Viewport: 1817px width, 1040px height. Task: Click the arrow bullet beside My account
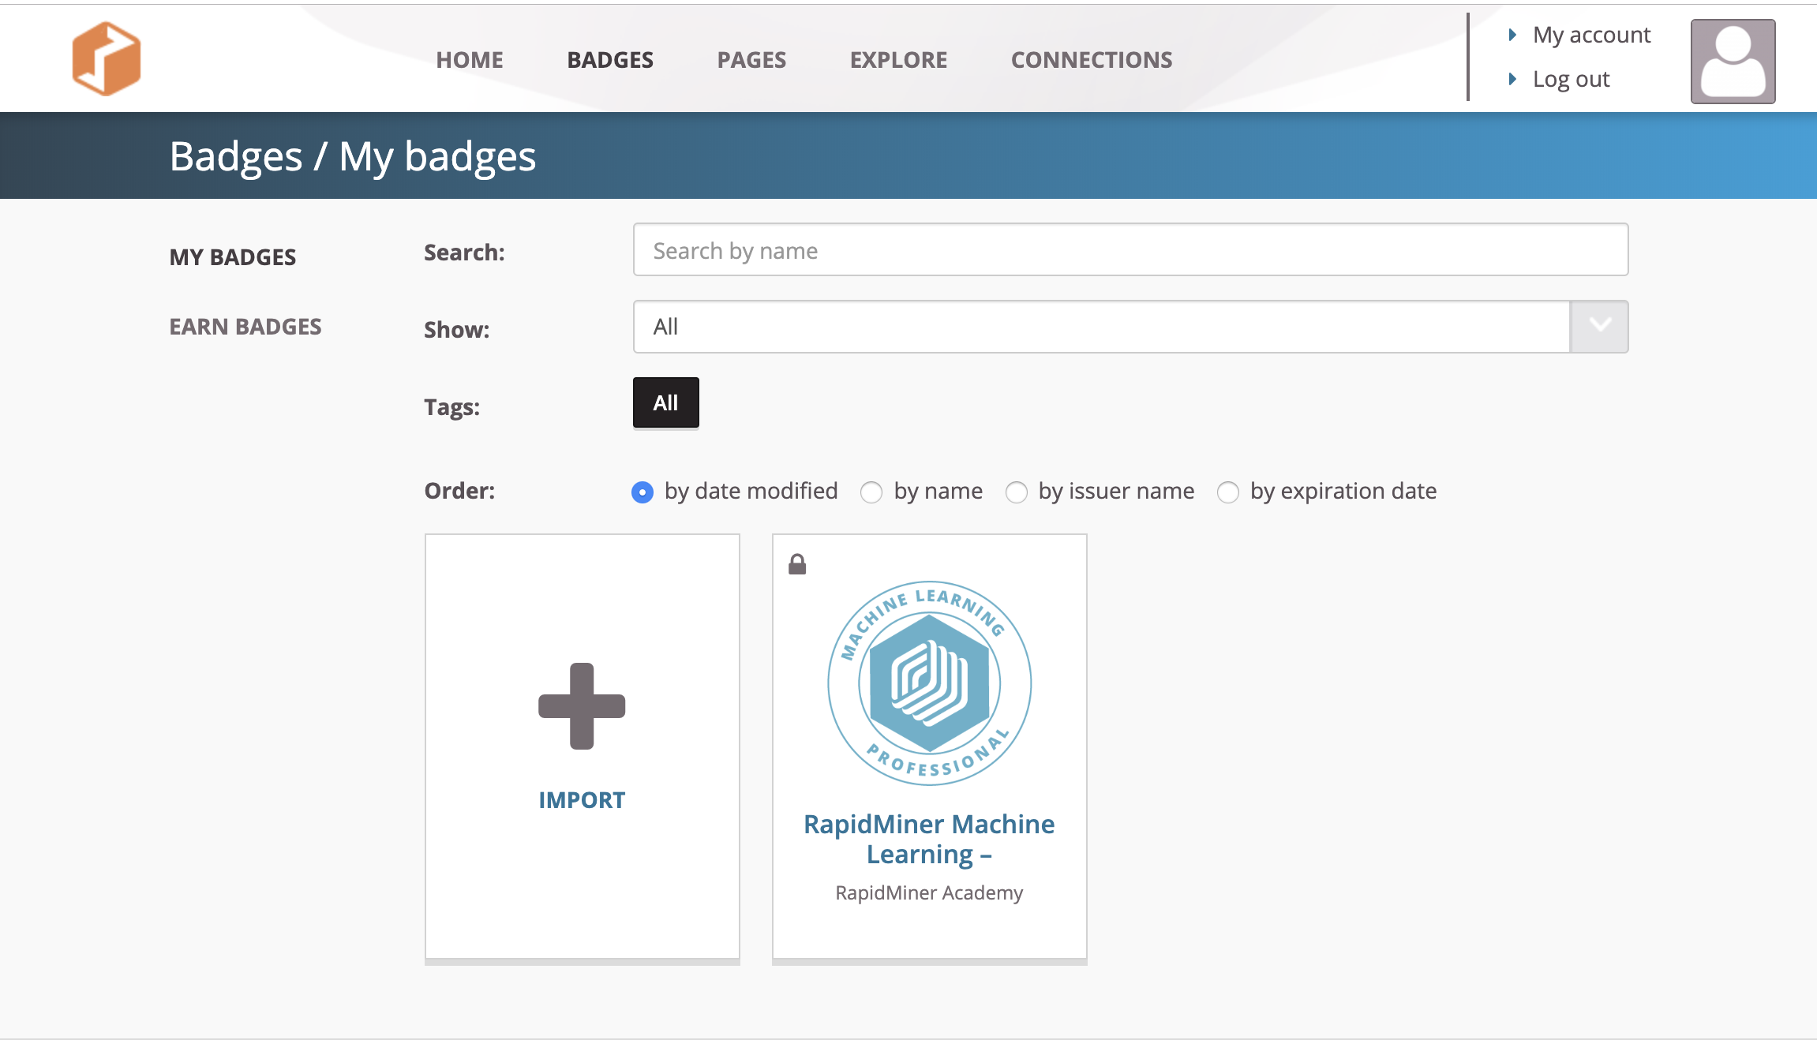(x=1512, y=35)
